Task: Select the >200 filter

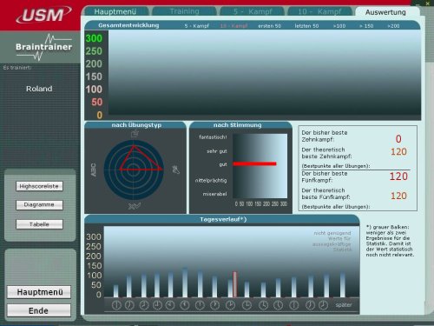Action: 393,26
